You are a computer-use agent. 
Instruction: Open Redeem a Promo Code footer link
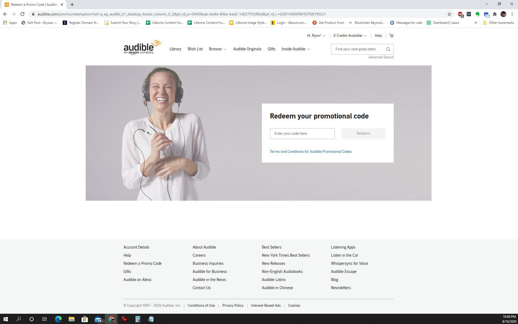point(142,263)
